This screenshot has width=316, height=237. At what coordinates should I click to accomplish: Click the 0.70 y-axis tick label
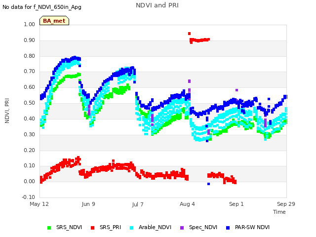click(x=30, y=71)
